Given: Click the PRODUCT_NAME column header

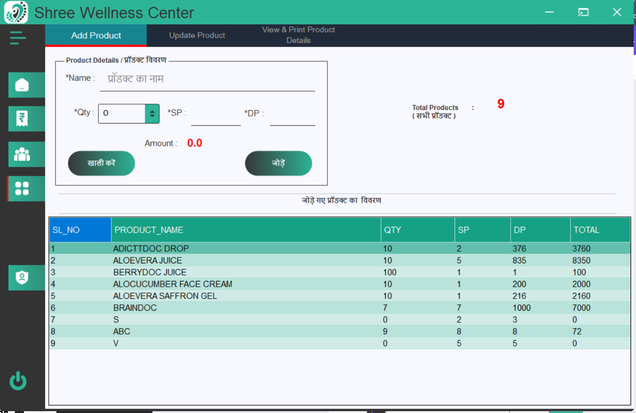Looking at the screenshot, I should coord(148,229).
